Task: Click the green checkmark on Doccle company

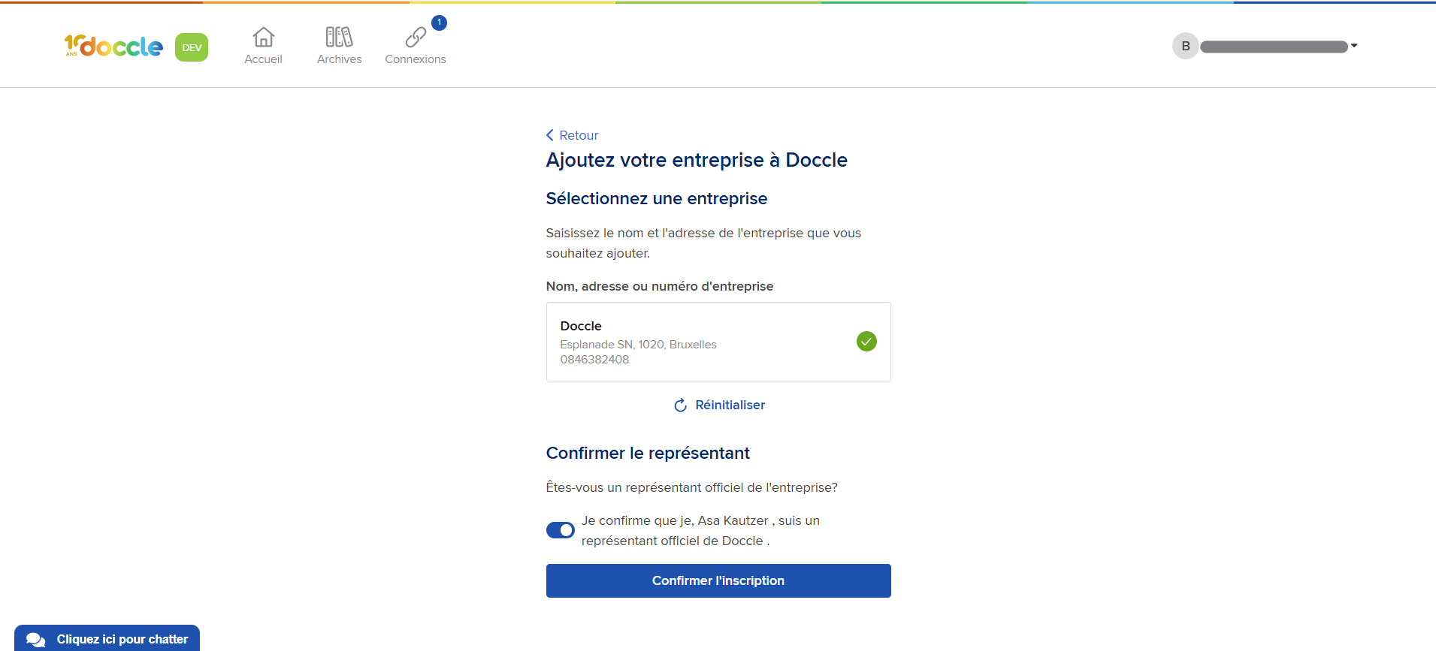Action: (x=866, y=342)
